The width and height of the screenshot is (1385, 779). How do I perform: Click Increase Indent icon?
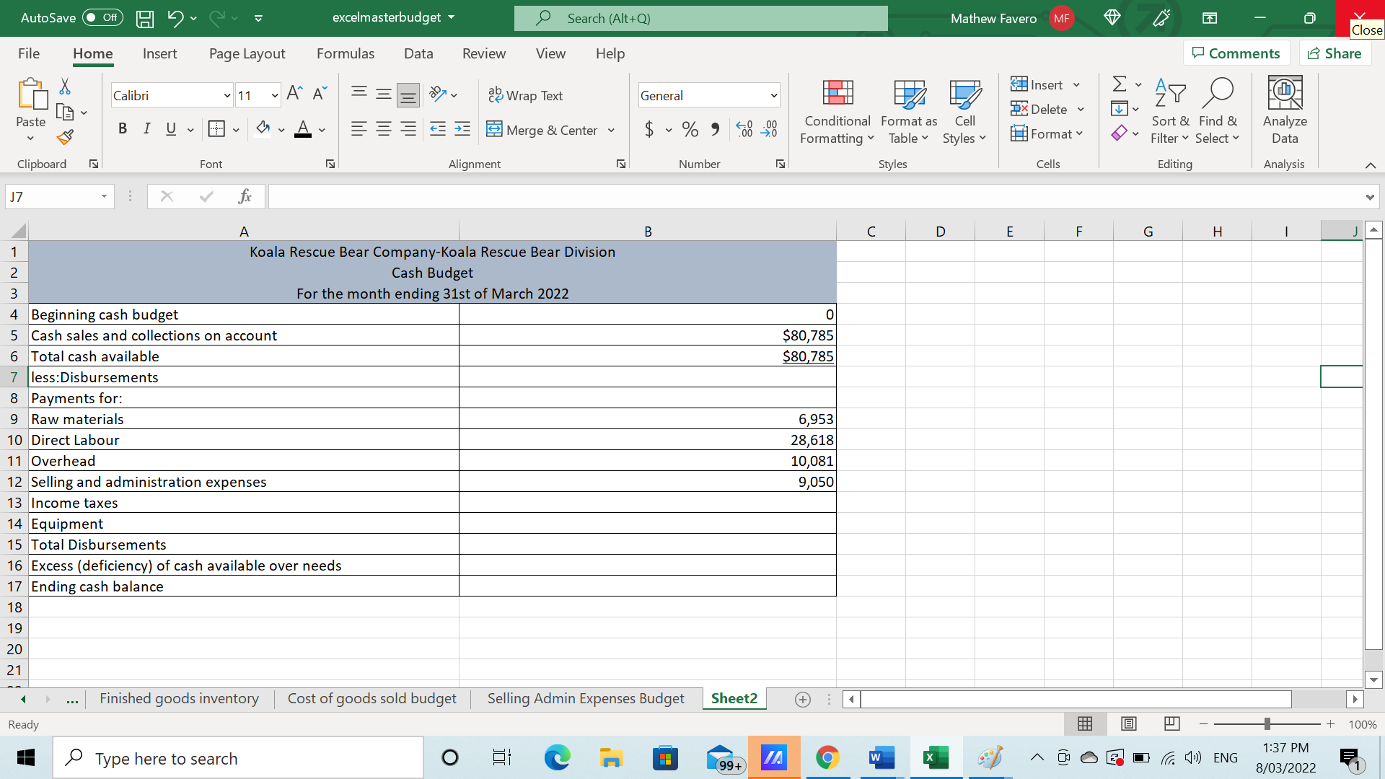462,129
